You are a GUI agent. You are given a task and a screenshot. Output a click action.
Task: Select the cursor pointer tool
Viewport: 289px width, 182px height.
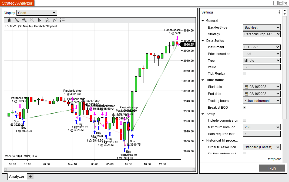(x=39, y=20)
